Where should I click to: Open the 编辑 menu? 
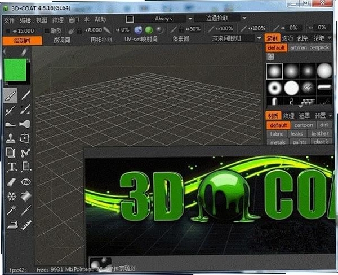(x=25, y=20)
